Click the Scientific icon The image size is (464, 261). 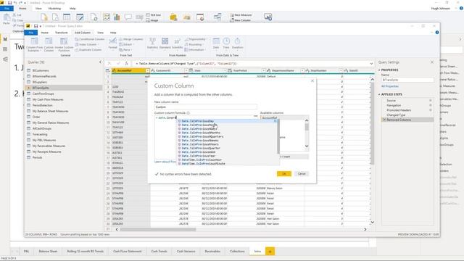[x=177, y=43]
